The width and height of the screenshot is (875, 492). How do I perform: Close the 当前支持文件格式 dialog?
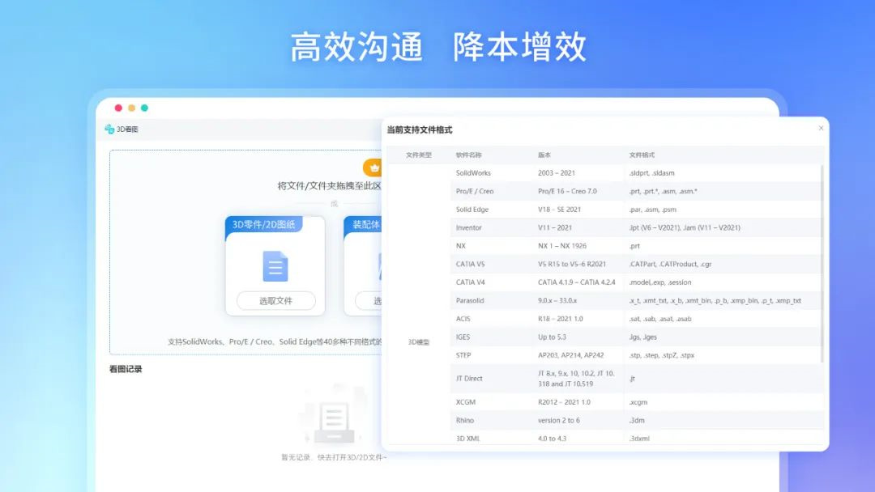821,128
